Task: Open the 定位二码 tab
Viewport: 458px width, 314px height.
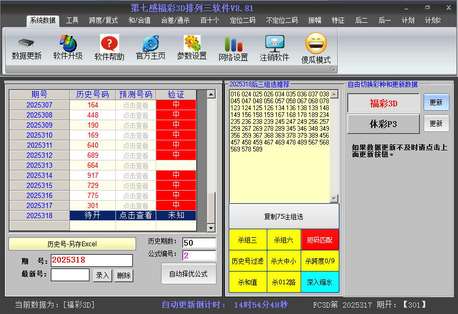Action: pyautogui.click(x=243, y=20)
